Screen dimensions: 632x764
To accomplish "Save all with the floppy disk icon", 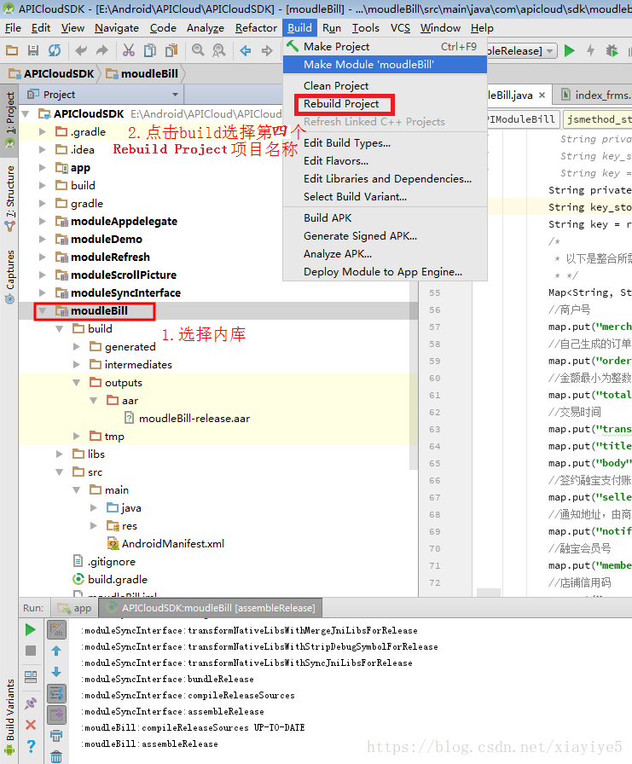I will click(x=33, y=50).
